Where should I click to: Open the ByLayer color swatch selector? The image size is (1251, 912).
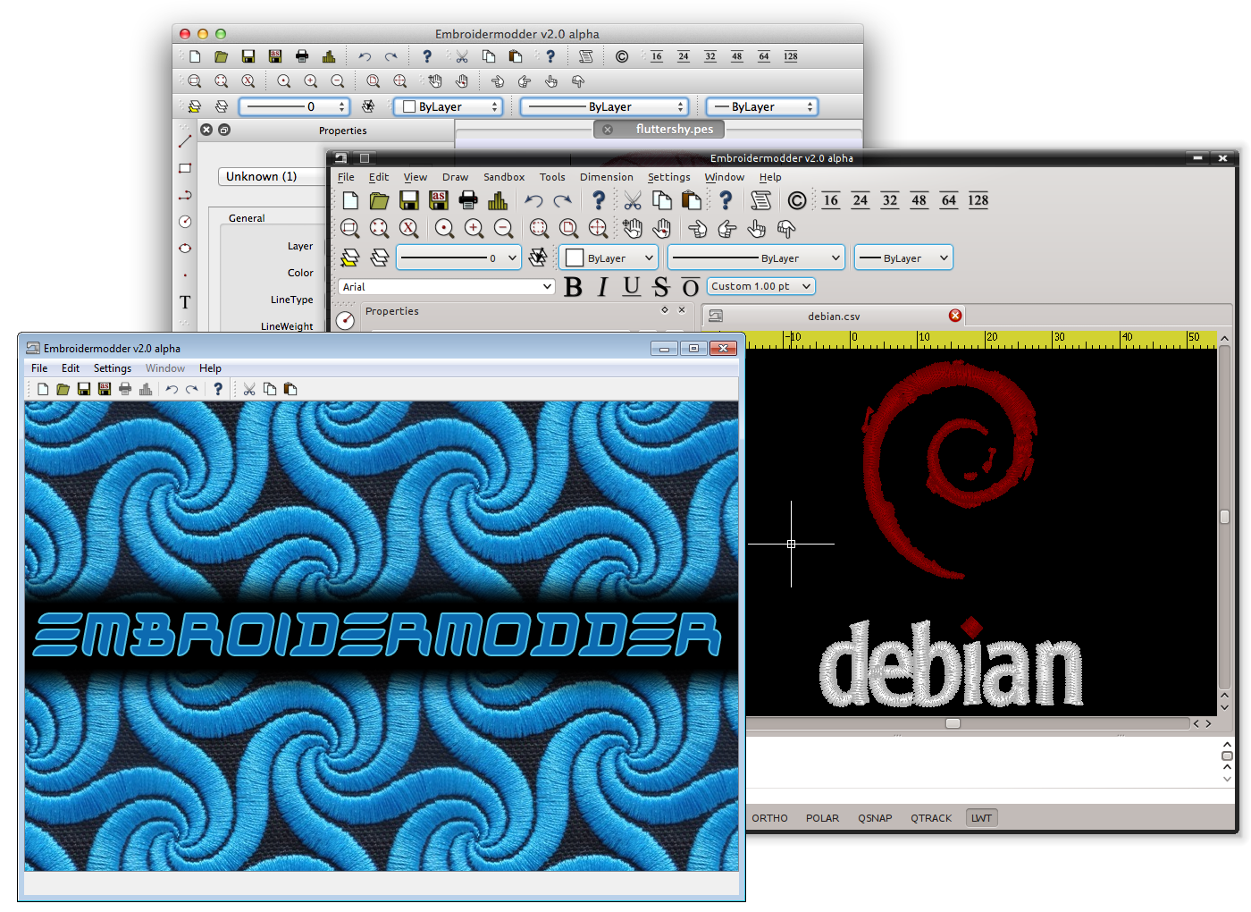609,258
